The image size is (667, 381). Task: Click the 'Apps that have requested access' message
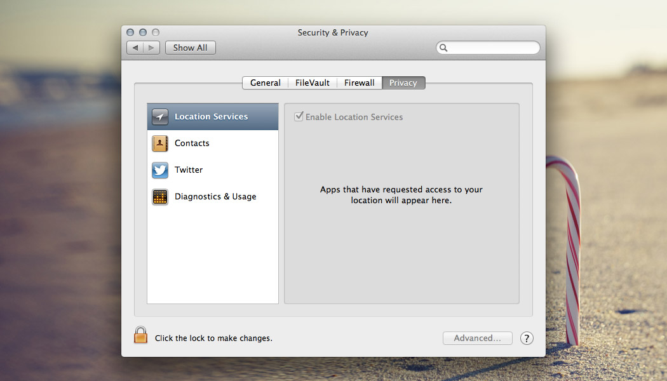[401, 195]
